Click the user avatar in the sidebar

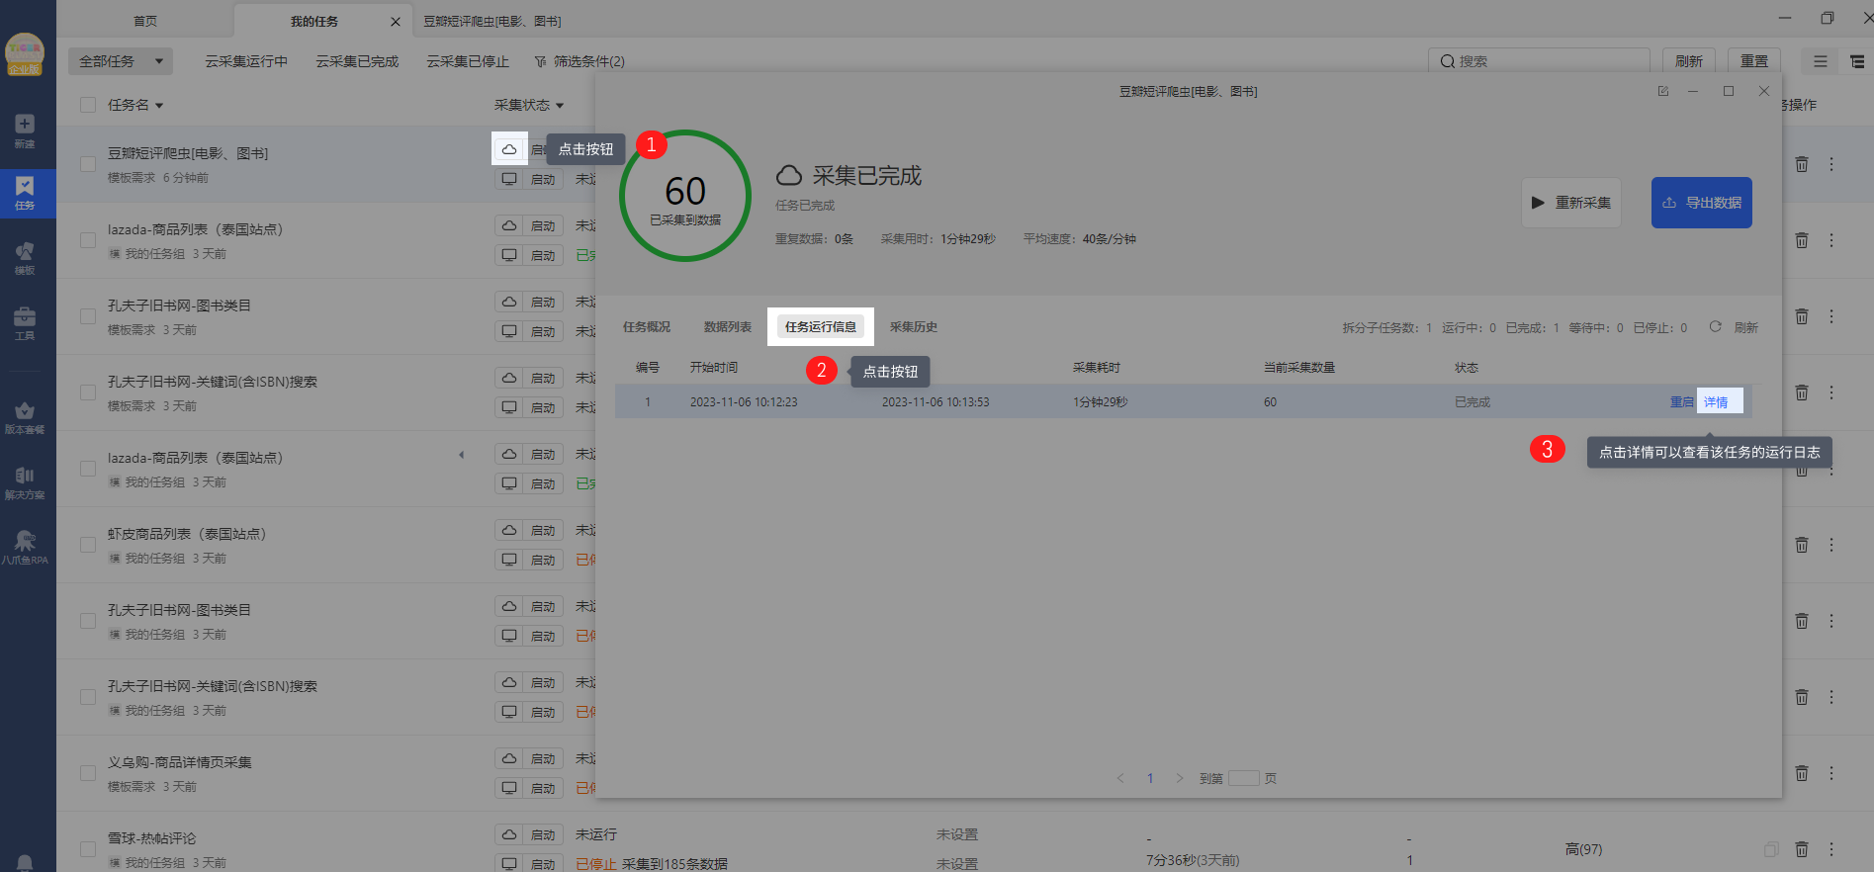click(25, 53)
